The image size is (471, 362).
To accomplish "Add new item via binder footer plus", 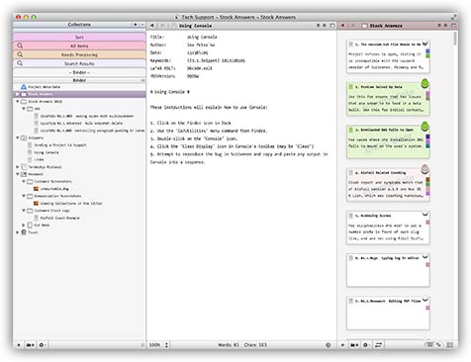I will click(x=19, y=345).
